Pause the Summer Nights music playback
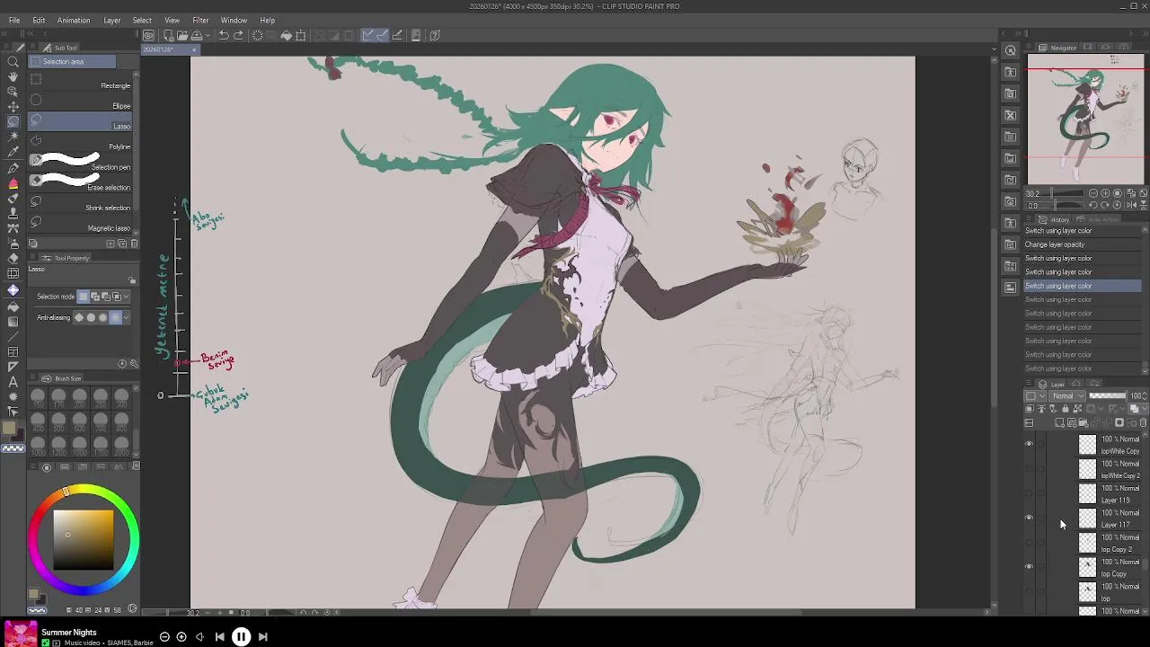 click(x=241, y=637)
